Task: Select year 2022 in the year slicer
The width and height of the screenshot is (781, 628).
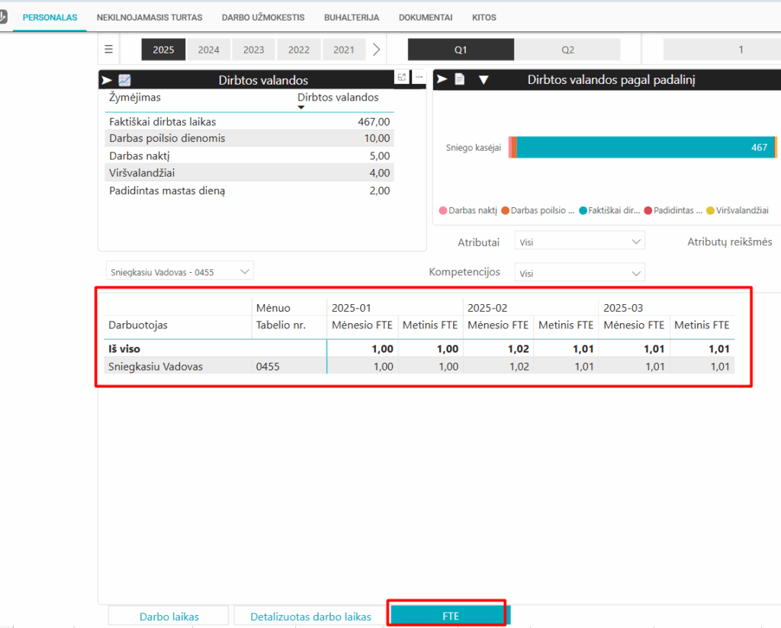Action: point(299,50)
